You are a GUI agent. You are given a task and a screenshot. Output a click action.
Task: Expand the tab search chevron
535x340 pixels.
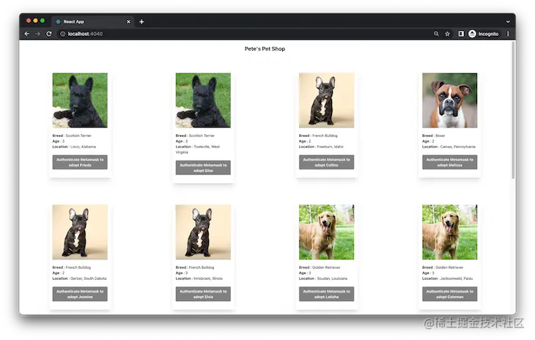(x=508, y=21)
